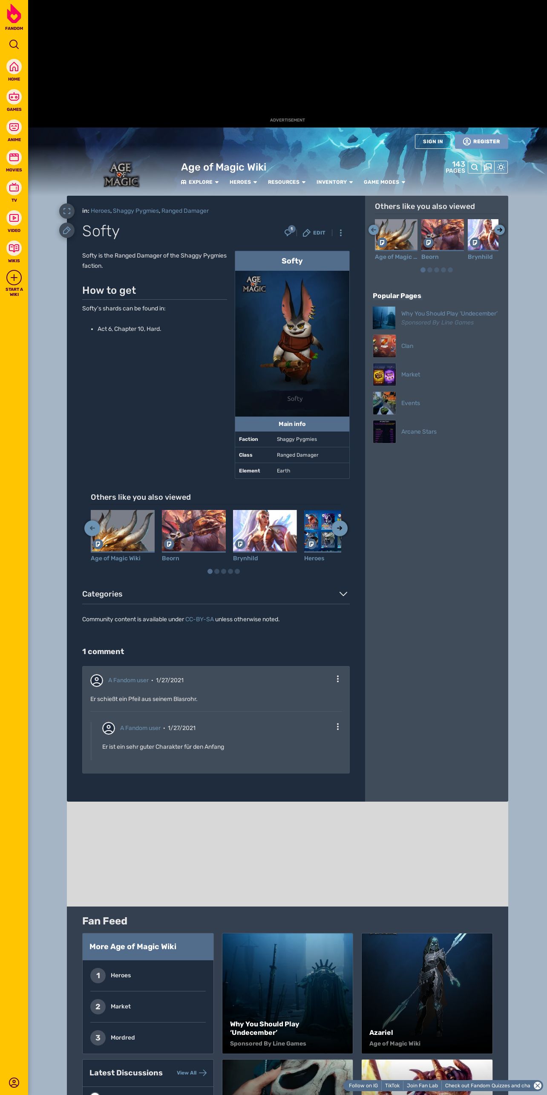Open the Resources dropdown menu
This screenshot has height=1095, width=547.
pos(287,182)
